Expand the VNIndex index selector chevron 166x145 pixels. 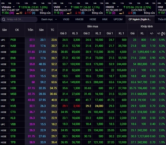point(14,7)
